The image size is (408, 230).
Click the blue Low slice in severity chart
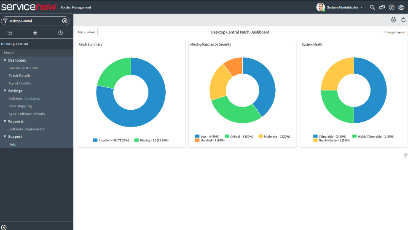(x=266, y=84)
